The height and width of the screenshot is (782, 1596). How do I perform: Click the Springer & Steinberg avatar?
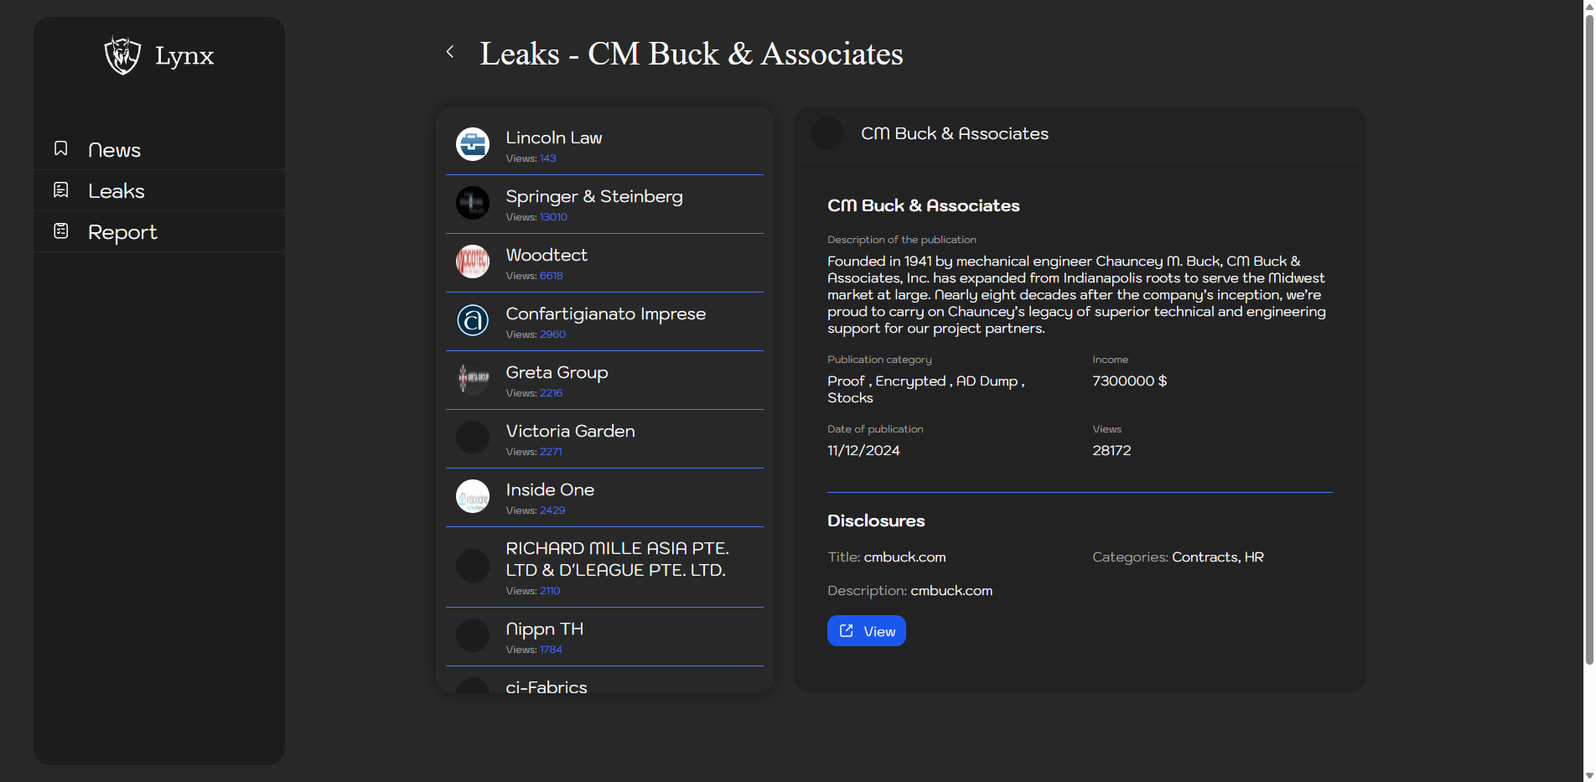point(473,203)
